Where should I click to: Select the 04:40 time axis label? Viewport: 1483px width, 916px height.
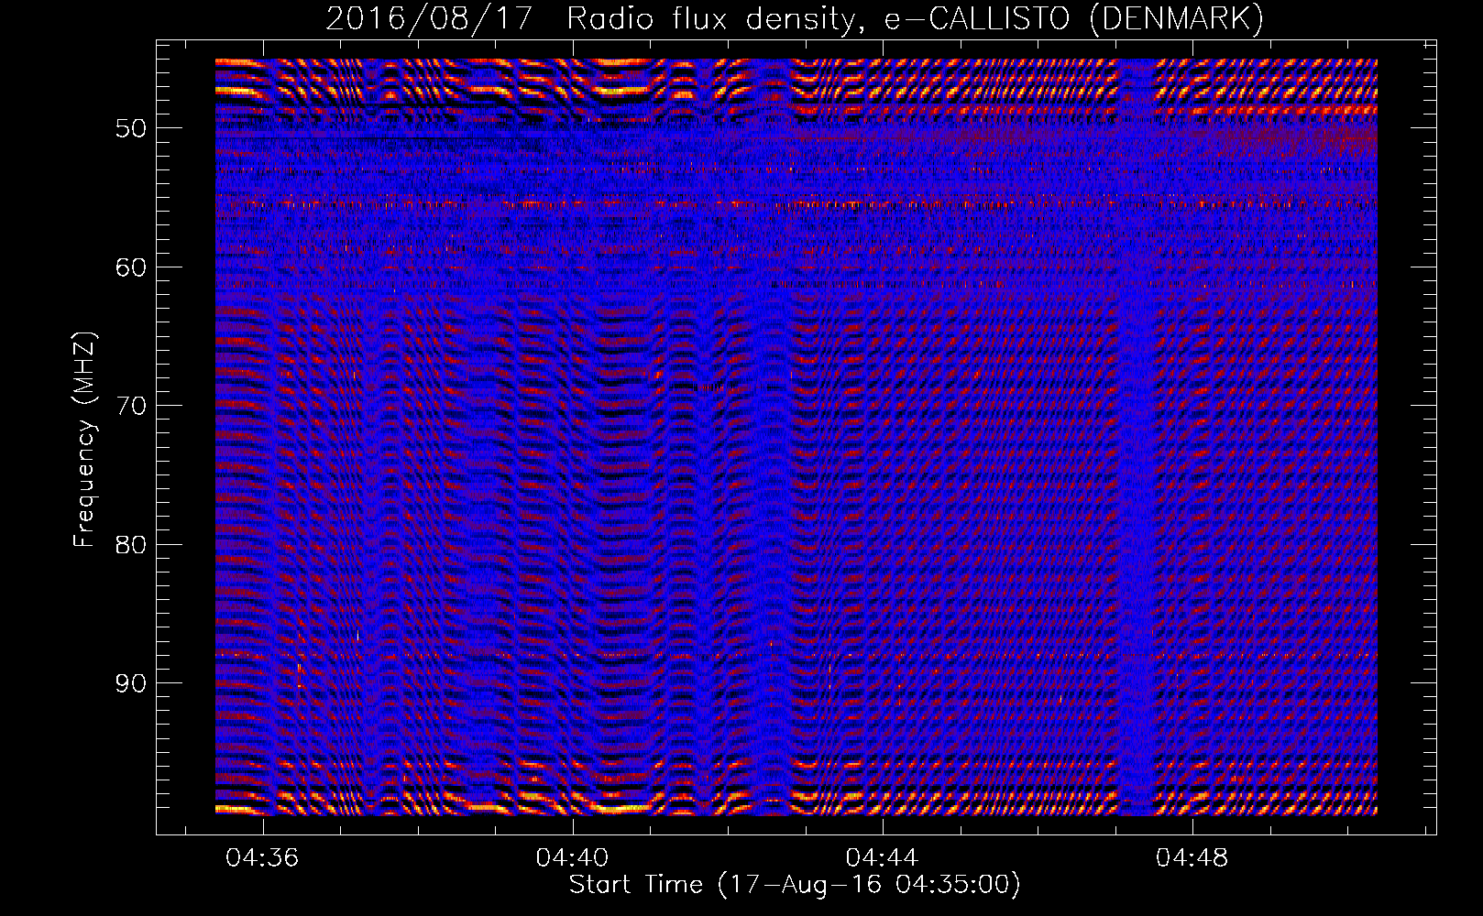(572, 858)
